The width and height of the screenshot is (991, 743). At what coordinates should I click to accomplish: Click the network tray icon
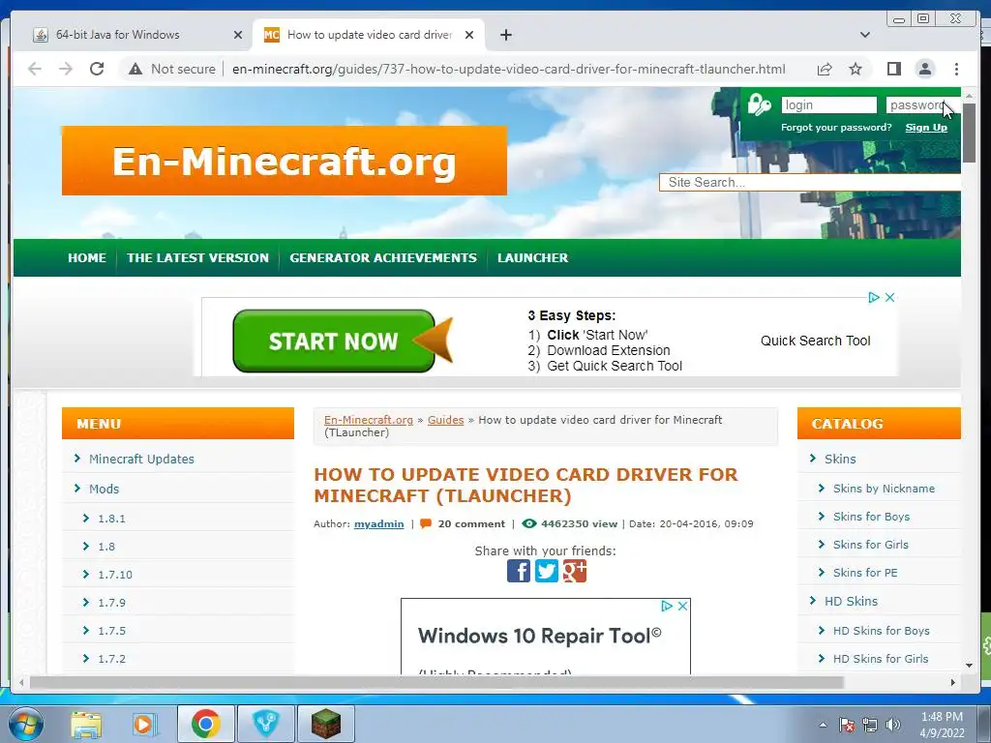[x=870, y=725]
